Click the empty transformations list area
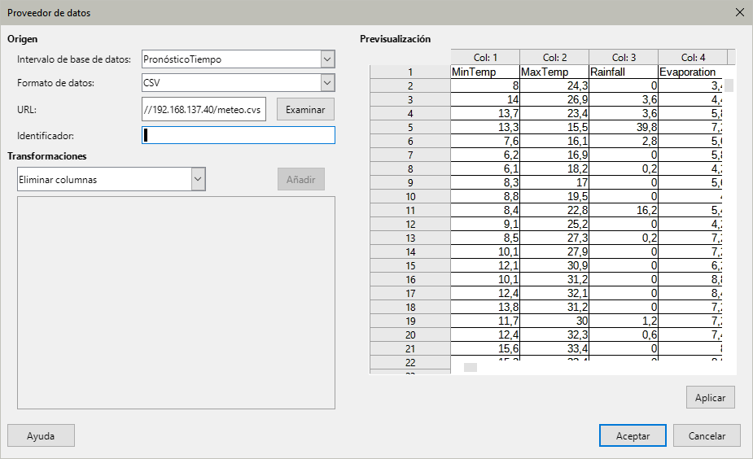Screen dimensions: 753x459 click(177, 303)
